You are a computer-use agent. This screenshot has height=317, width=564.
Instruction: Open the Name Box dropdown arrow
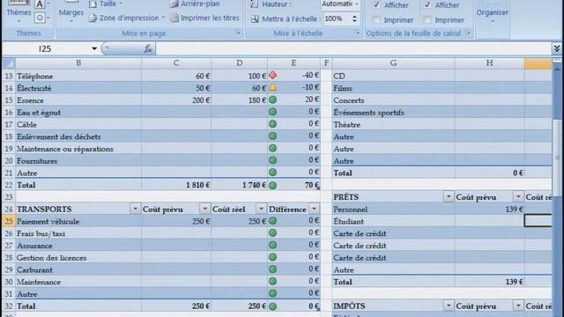[94, 48]
